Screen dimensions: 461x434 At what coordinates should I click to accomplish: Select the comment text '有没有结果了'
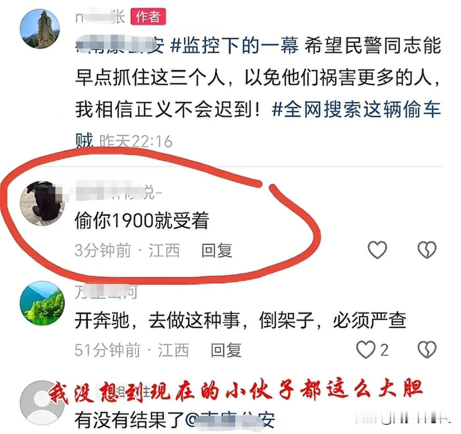pos(130,420)
